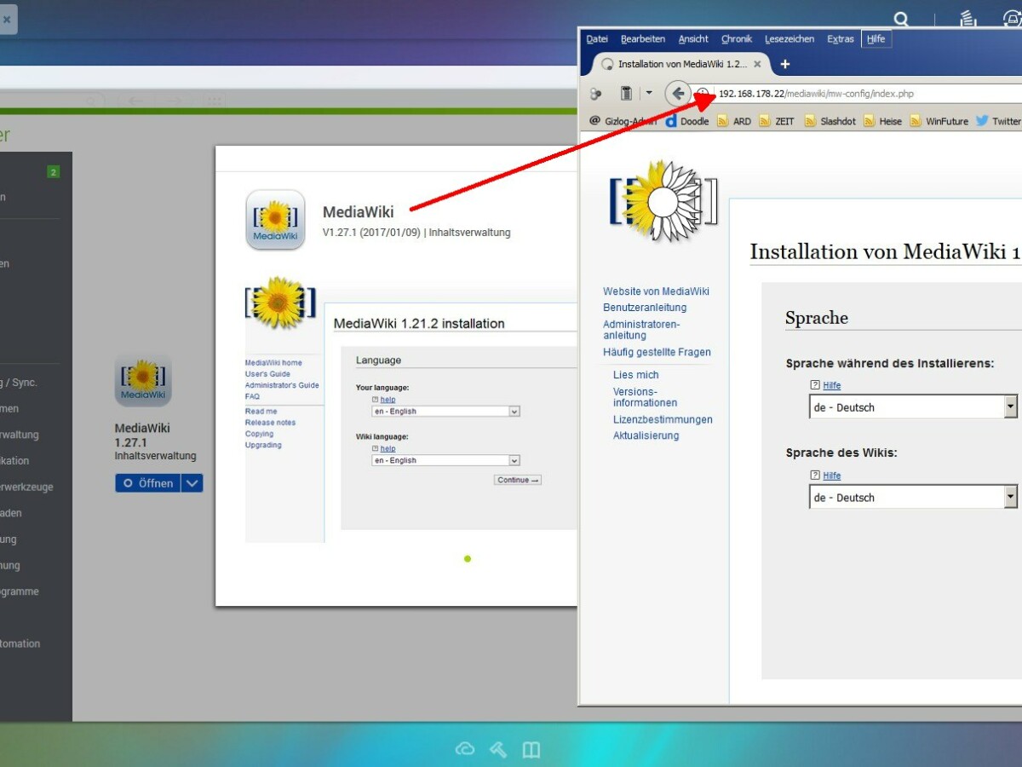Click the browser back arrow button
Screen dimensions: 1022x767
[x=678, y=94]
